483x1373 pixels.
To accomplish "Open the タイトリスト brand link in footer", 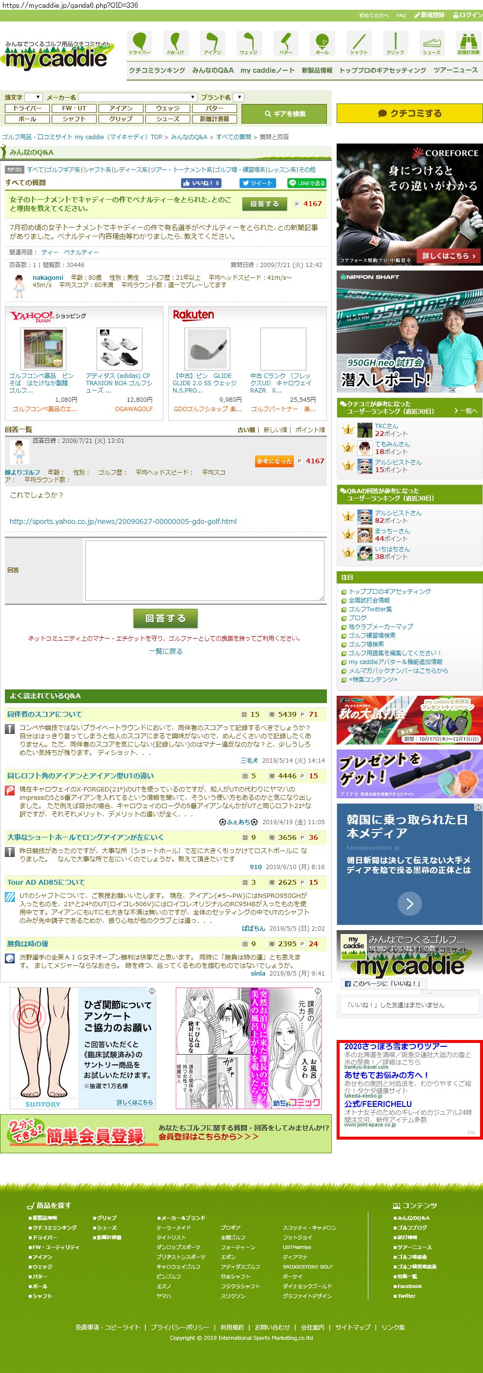I will [171, 1238].
